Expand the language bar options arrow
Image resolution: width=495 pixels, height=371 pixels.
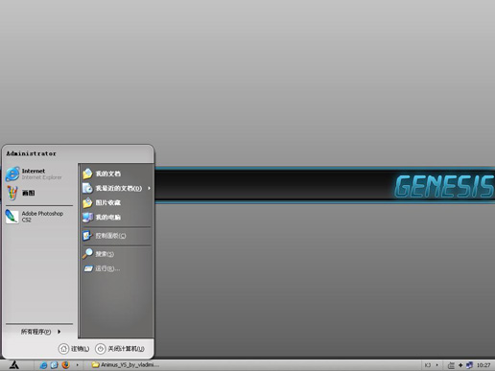point(436,365)
